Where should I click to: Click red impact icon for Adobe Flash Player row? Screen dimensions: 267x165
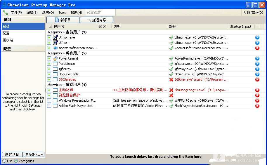click(257, 106)
